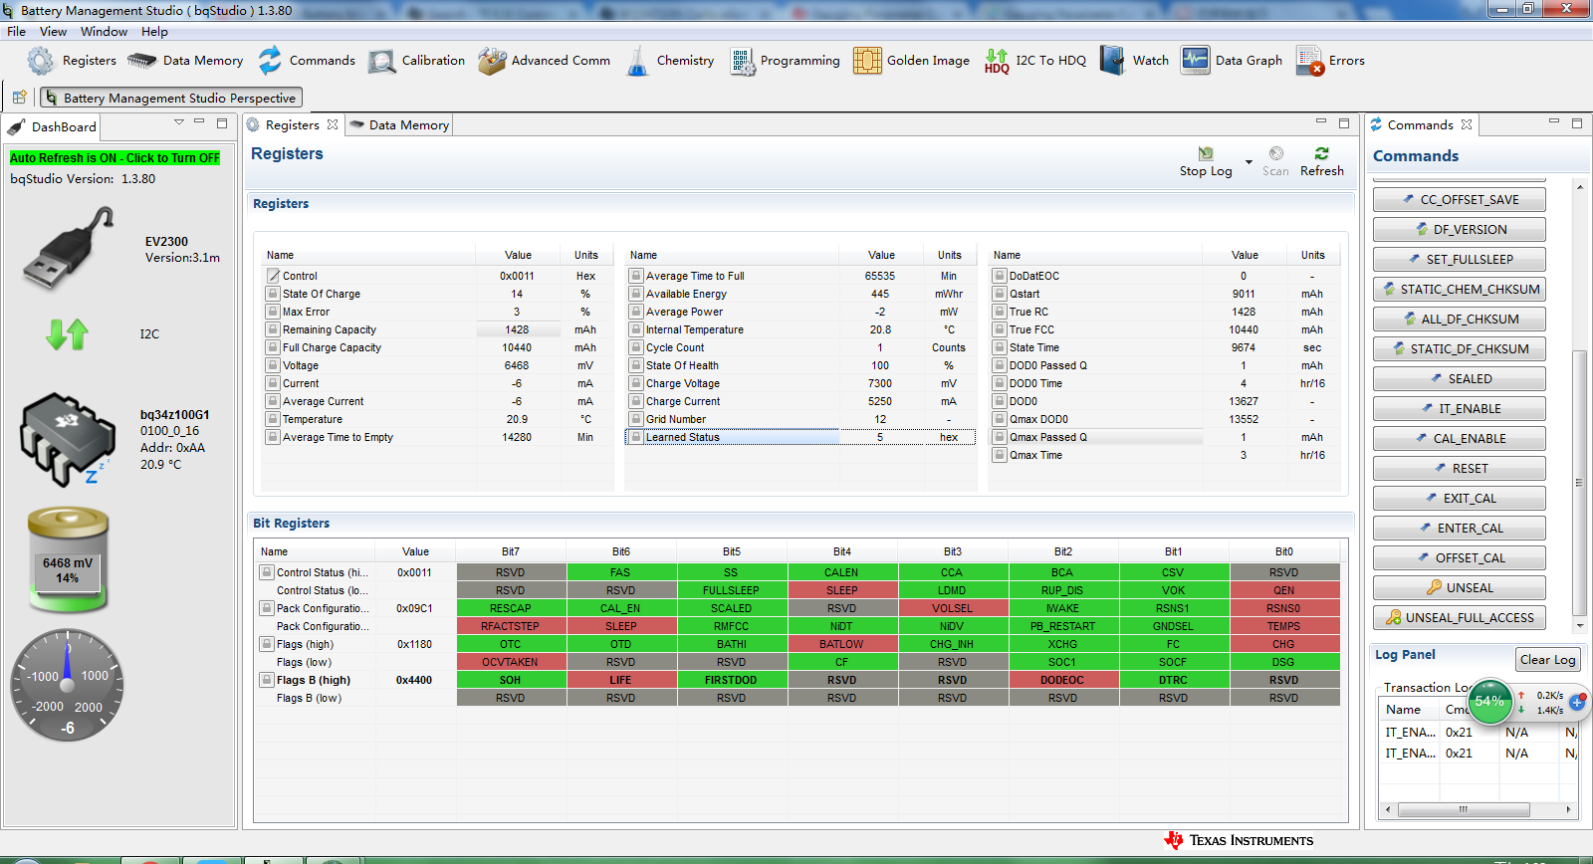Click the Remaining Capacity value 1428
The height and width of the screenshot is (864, 1593).
(517, 329)
